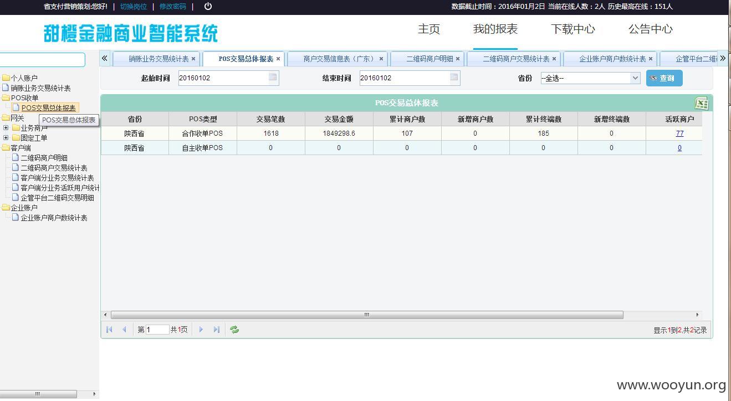The image size is (731, 401).
Task: Click the 客户端 folder icon
Action: point(6,148)
